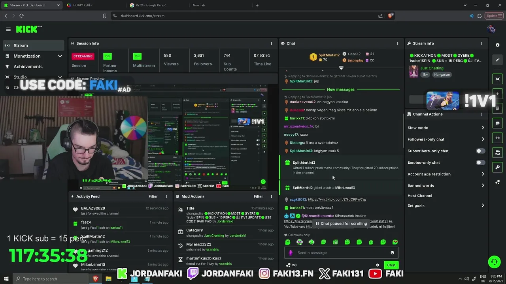Click volume icon in system tray
This screenshot has height=284, width=506.
[x=466, y=279]
